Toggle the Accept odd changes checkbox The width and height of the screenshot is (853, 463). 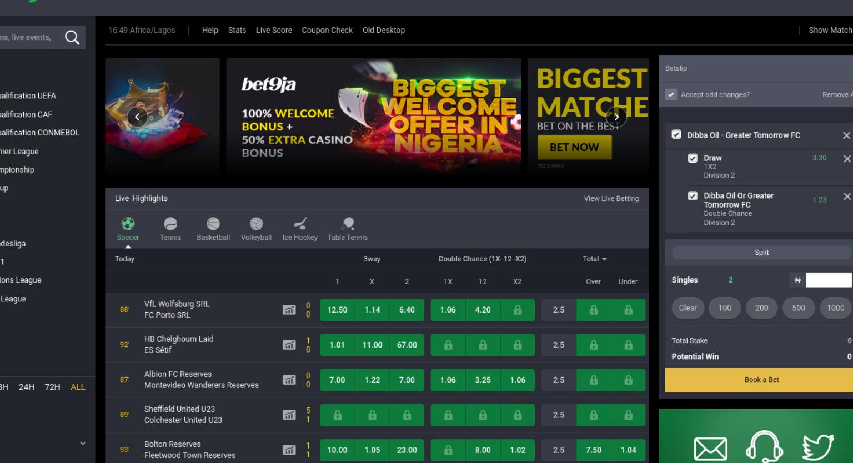(671, 95)
